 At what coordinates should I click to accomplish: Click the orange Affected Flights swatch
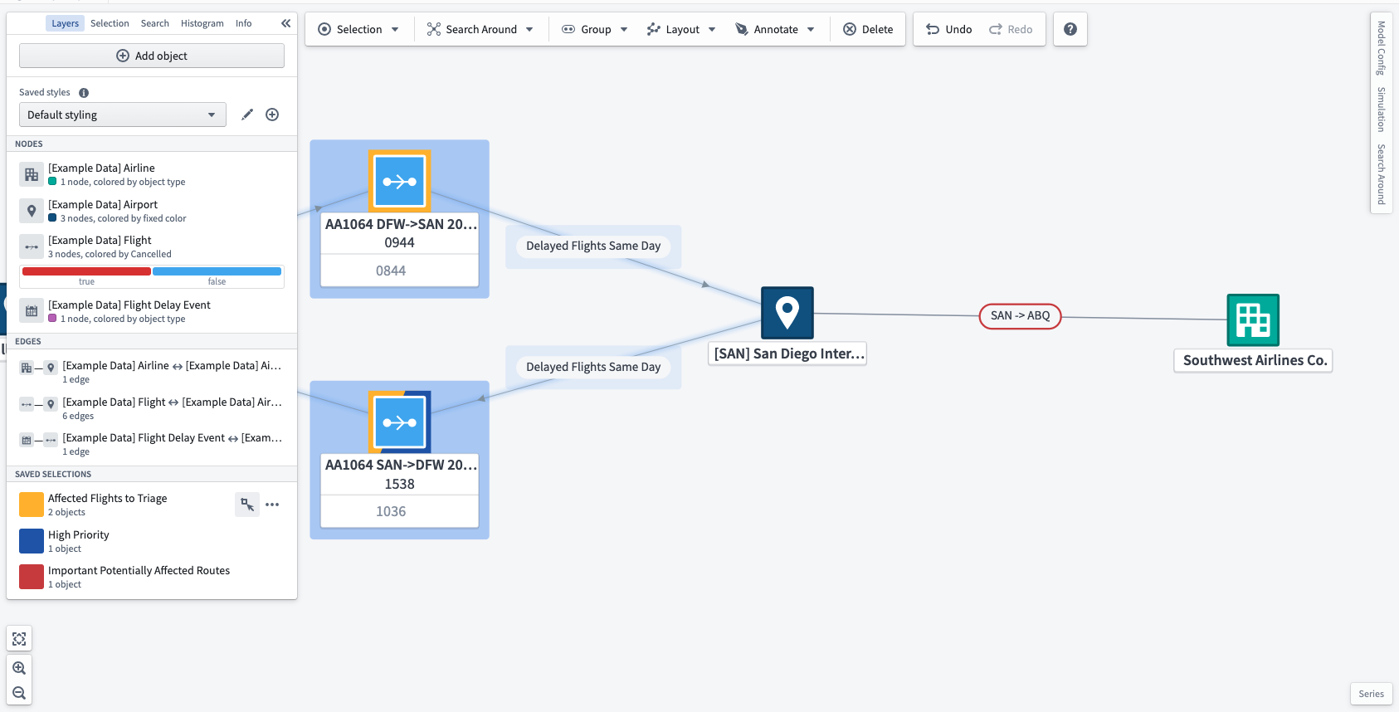(32, 505)
